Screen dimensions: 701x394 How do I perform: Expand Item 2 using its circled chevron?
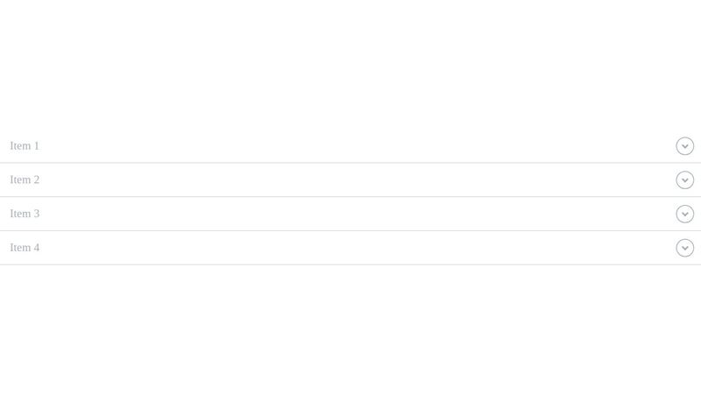[x=684, y=180]
